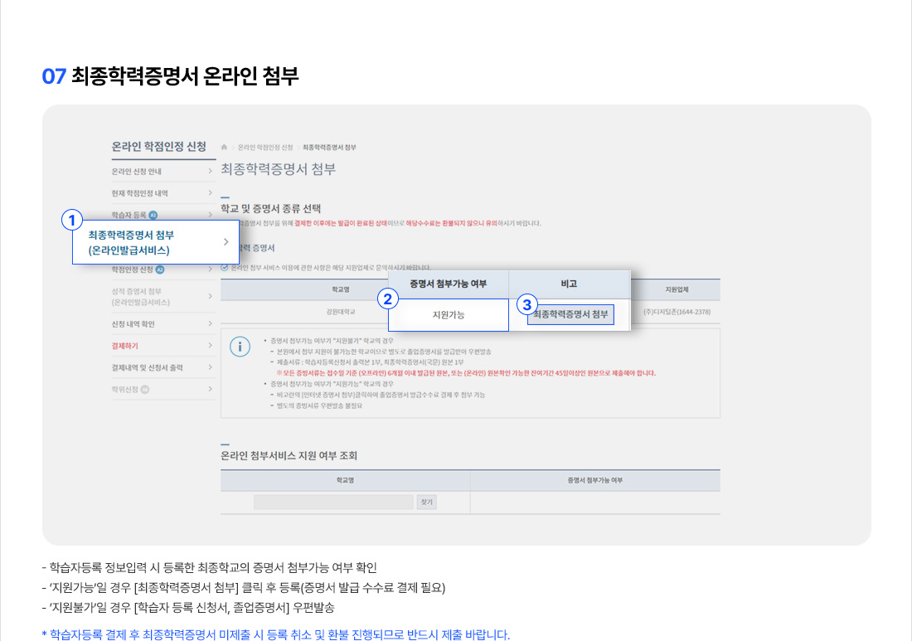Click the note line starting with '지원가능'일 경우

pyautogui.click(x=244, y=588)
